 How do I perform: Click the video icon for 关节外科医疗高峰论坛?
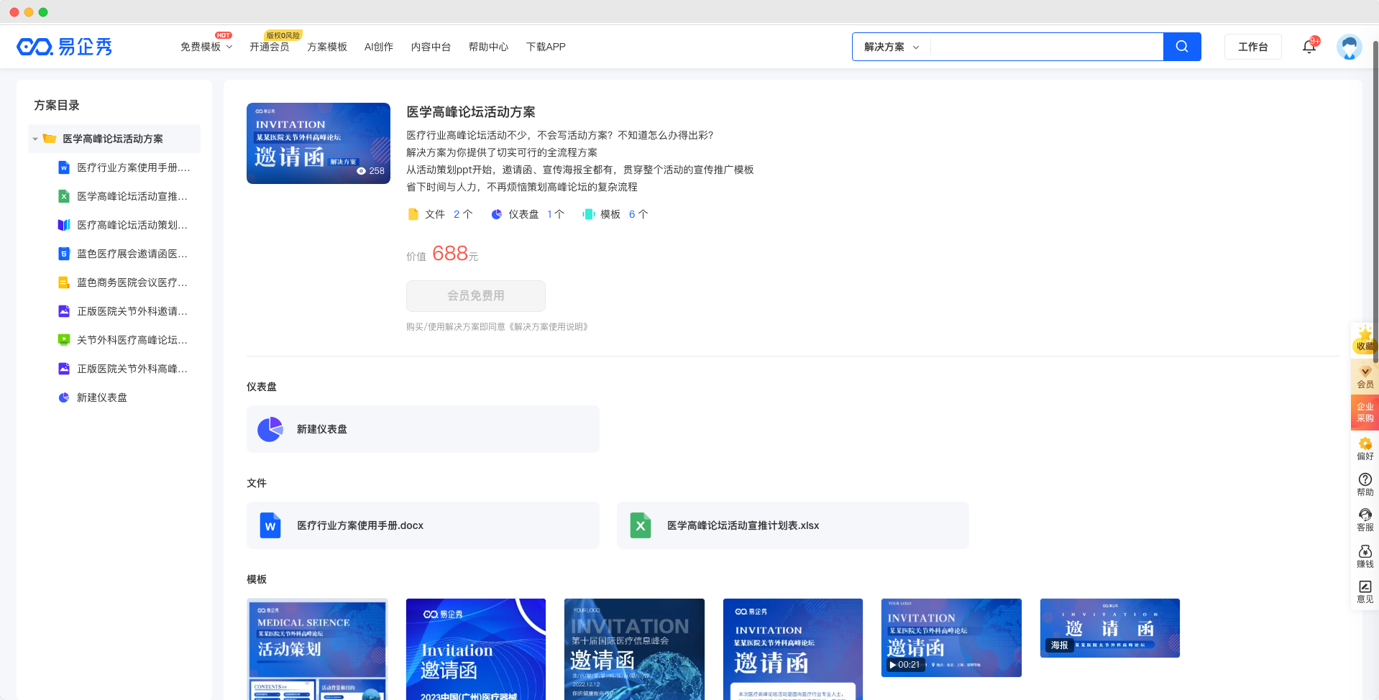click(x=64, y=340)
